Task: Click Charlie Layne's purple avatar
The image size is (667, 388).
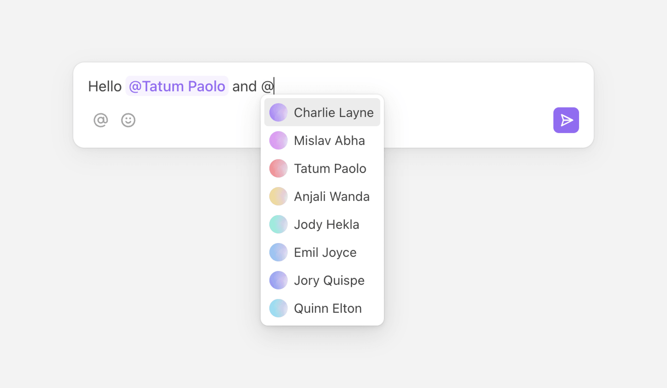Action: (x=278, y=113)
